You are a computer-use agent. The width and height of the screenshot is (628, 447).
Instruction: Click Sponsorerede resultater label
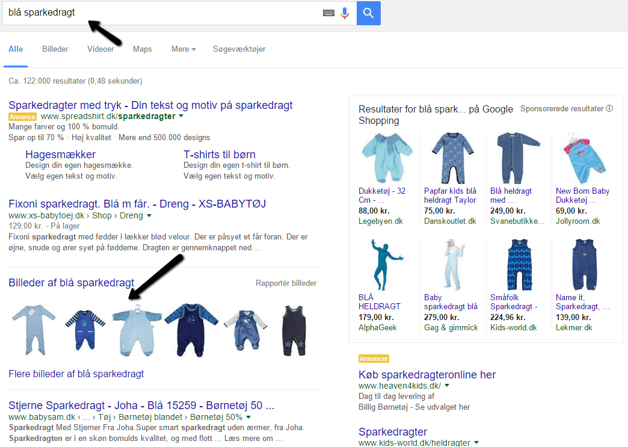click(561, 108)
